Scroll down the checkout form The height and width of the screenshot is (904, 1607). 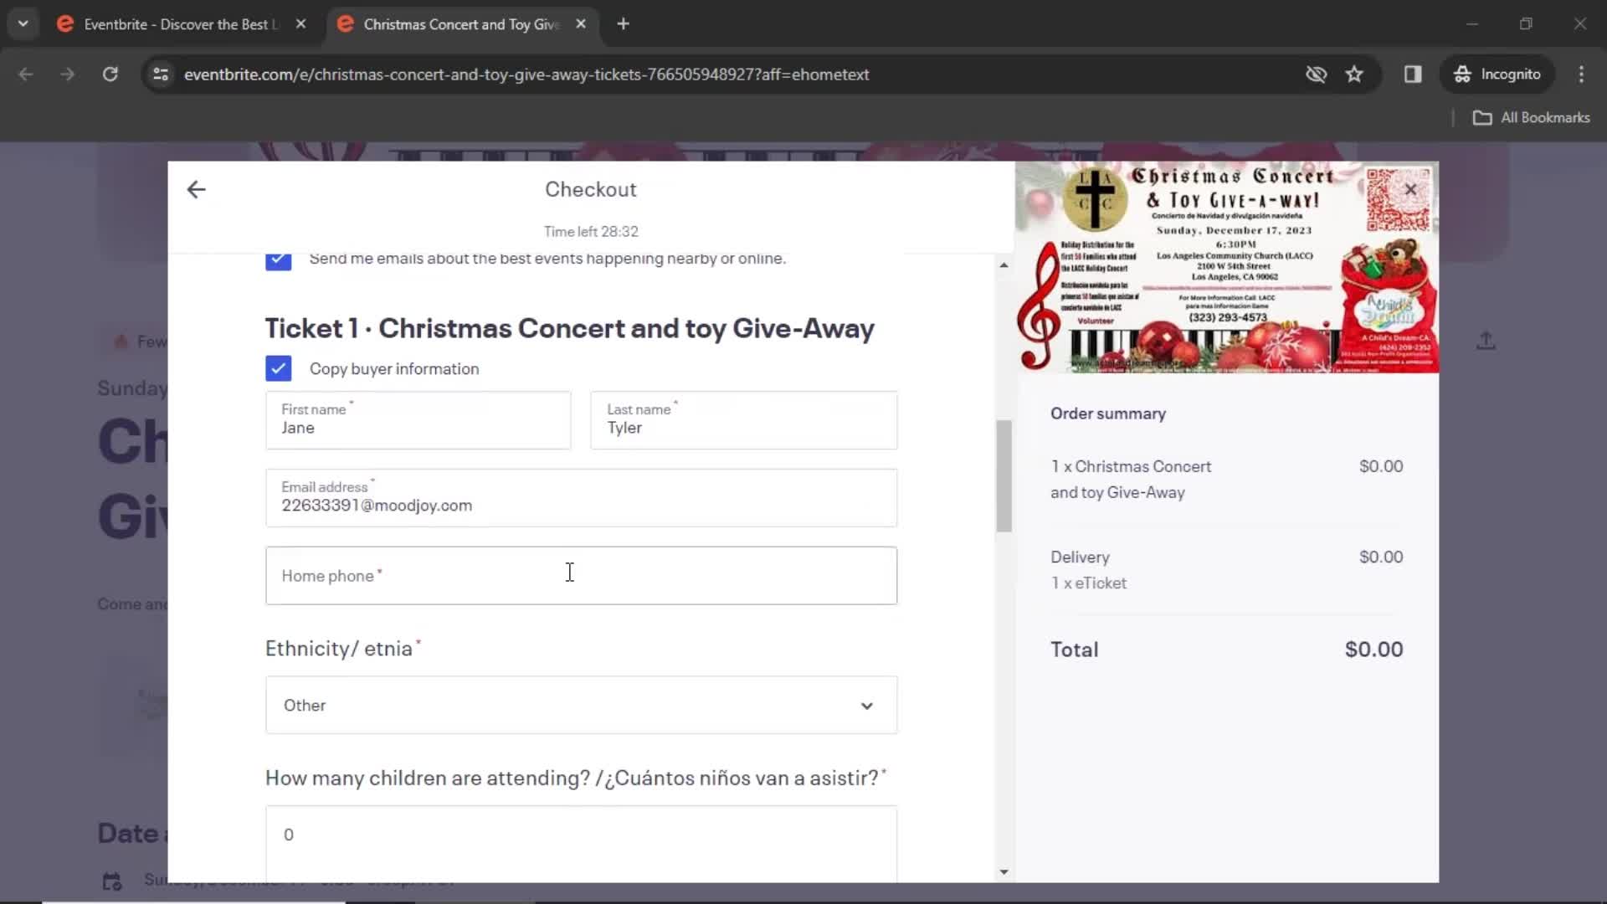tap(1004, 871)
